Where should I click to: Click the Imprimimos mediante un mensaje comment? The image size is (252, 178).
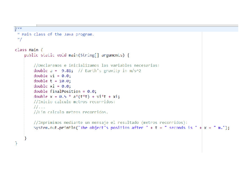[89, 122]
